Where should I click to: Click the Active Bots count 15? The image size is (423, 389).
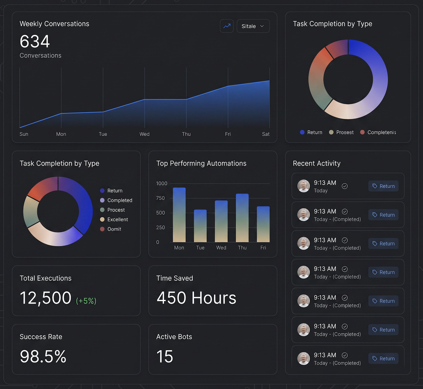(165, 356)
